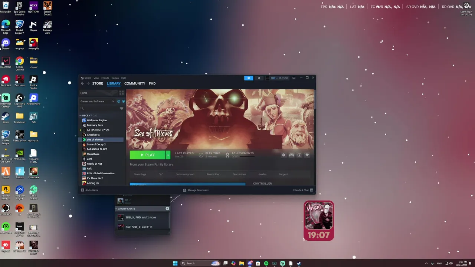
Task: Open the Logitech G HUB desktop icon
Action: tap(20, 100)
